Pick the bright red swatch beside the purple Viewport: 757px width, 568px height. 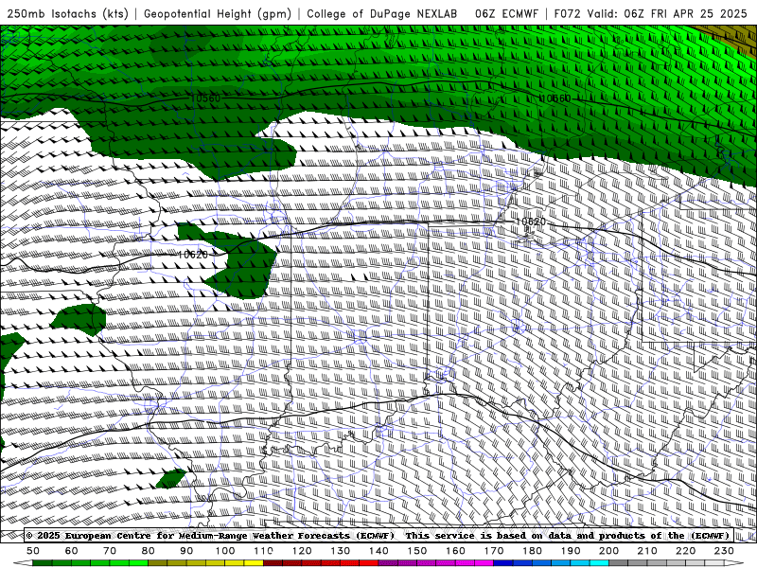(x=369, y=563)
